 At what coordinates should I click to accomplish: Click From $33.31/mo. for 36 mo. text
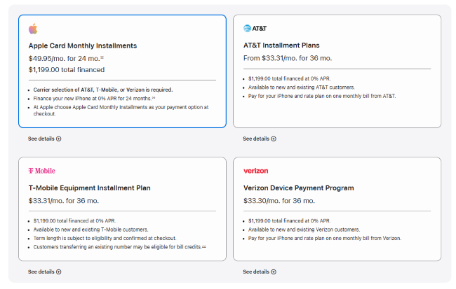click(288, 58)
